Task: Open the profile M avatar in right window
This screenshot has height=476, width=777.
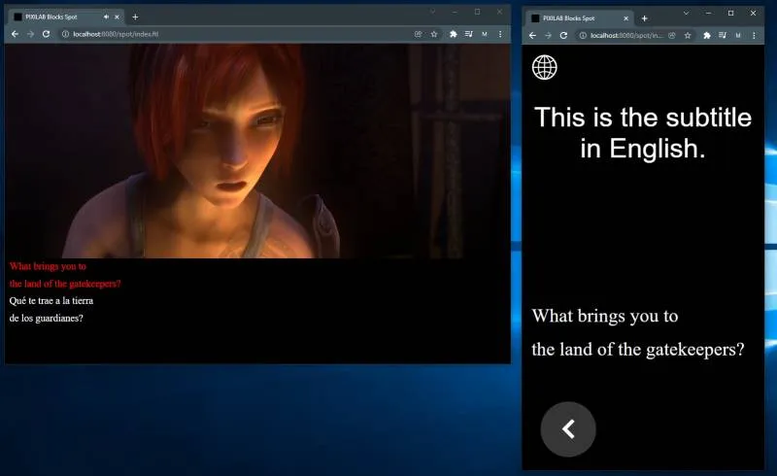Action: click(x=738, y=35)
